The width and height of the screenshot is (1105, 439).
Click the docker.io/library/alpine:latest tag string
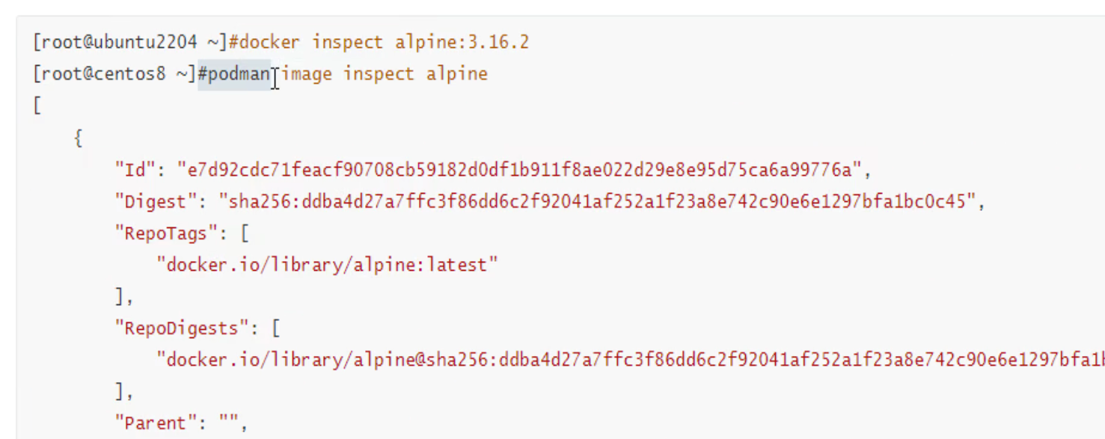[x=327, y=265]
